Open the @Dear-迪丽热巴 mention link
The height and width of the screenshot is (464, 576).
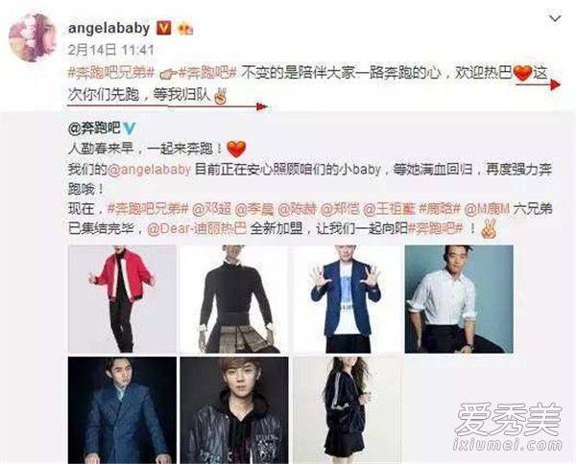click(197, 229)
